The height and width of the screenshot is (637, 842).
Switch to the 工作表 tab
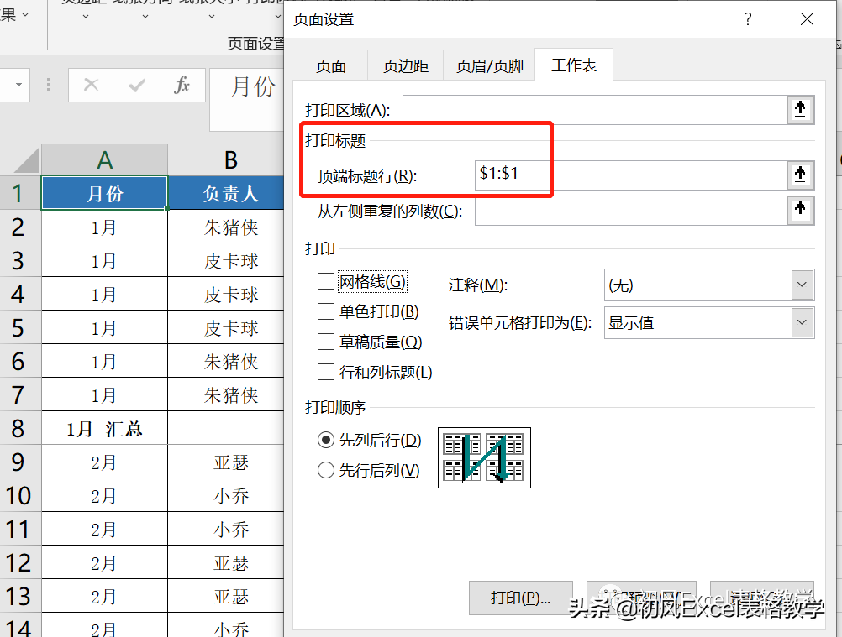click(574, 65)
